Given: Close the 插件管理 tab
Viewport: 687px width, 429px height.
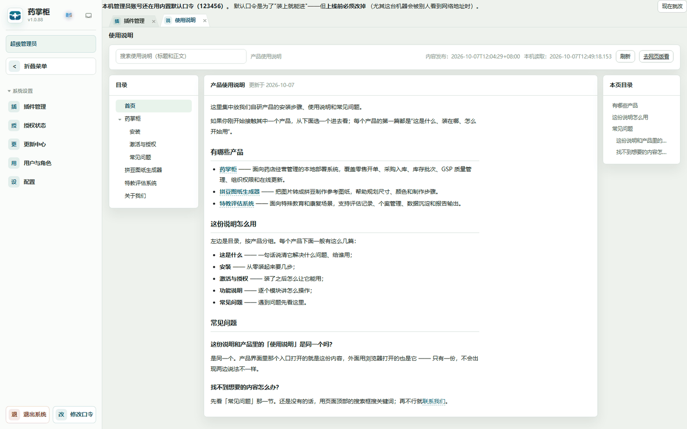Looking at the screenshot, I should [153, 21].
